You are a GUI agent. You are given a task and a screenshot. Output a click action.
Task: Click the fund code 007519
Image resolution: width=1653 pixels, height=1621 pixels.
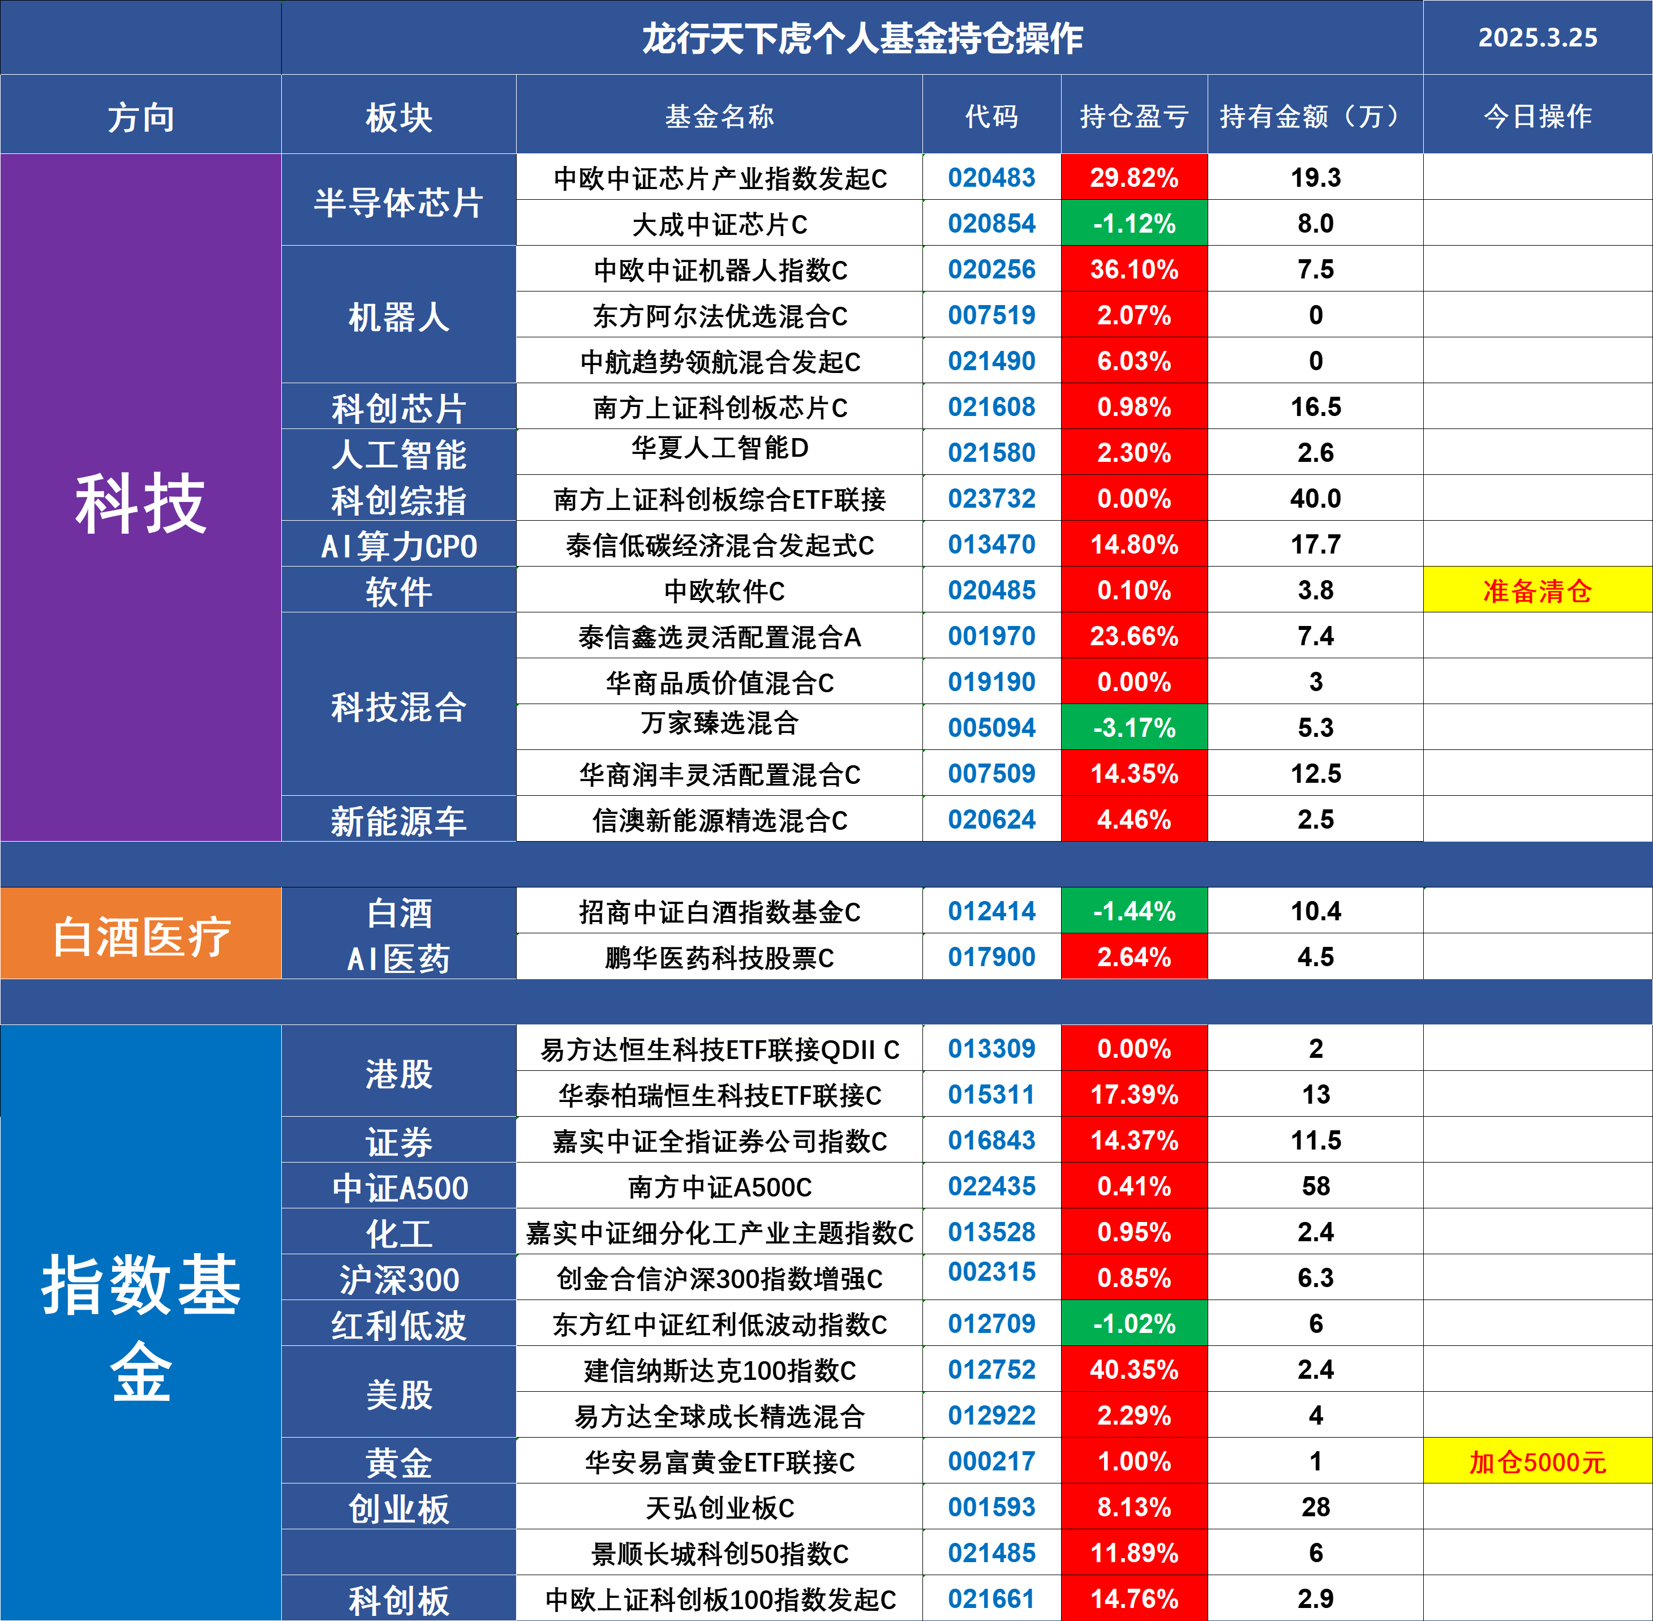tap(991, 315)
